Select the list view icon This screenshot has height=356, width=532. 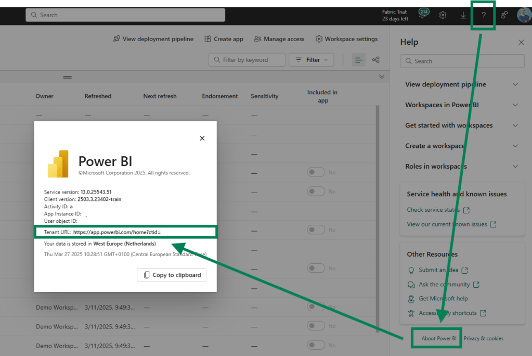pos(358,60)
